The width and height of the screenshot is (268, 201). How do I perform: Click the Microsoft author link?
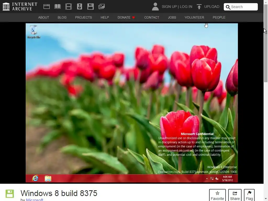point(35,200)
